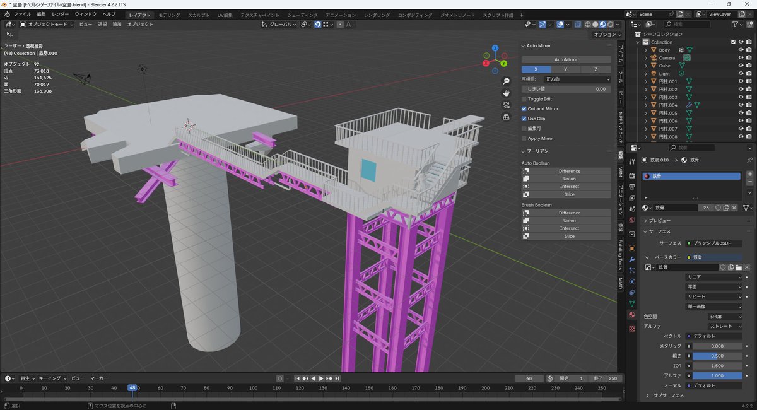Jump to the timeline start frame button

pos(298,378)
